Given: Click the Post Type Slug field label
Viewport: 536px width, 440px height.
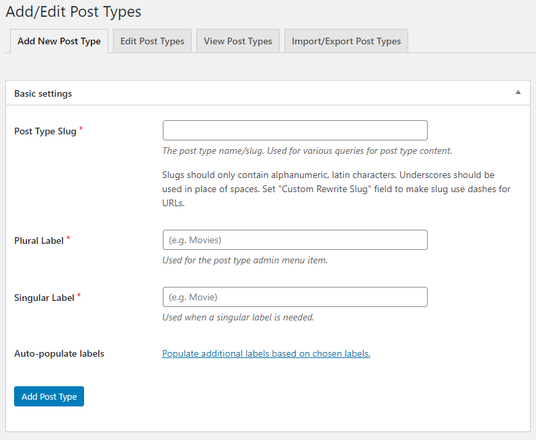Looking at the screenshot, I should pos(45,131).
